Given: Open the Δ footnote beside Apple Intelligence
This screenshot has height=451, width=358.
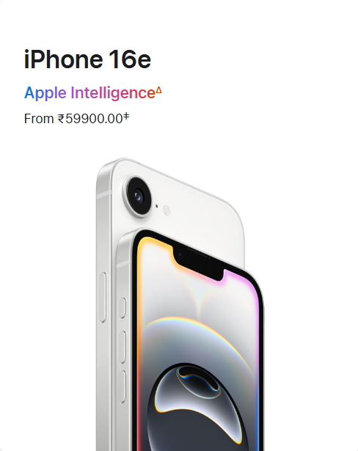Looking at the screenshot, I should [159, 91].
